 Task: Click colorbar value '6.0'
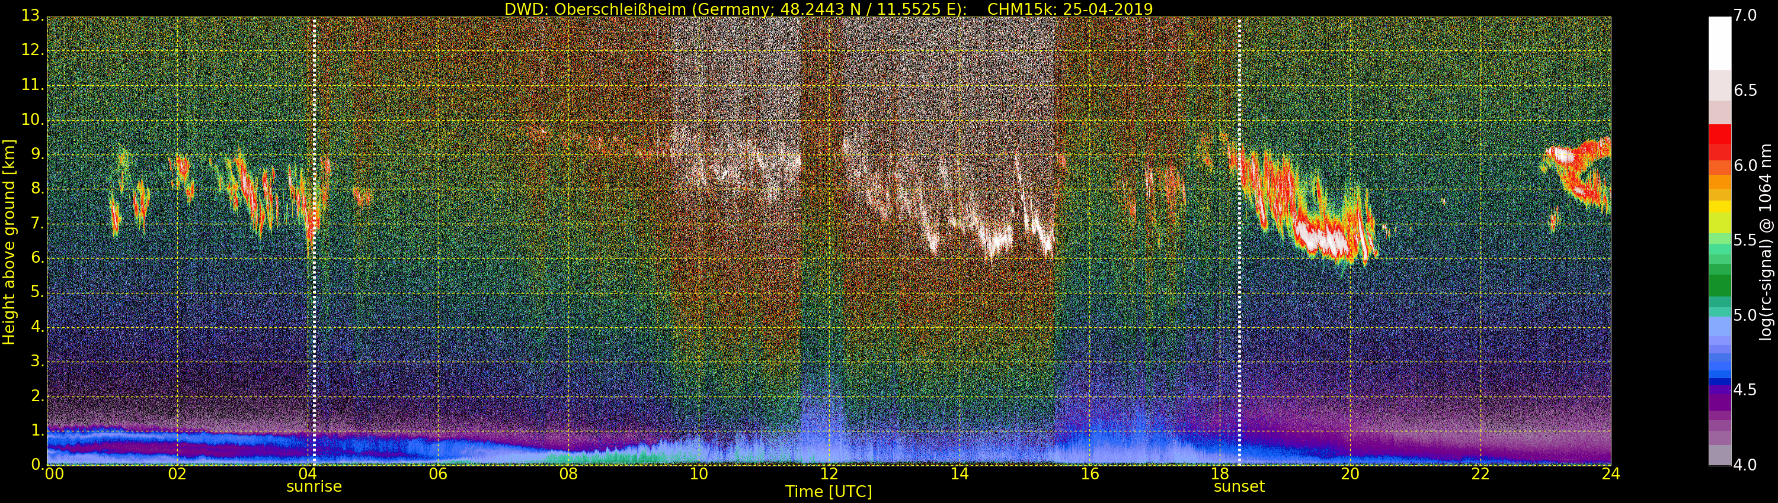[1745, 165]
